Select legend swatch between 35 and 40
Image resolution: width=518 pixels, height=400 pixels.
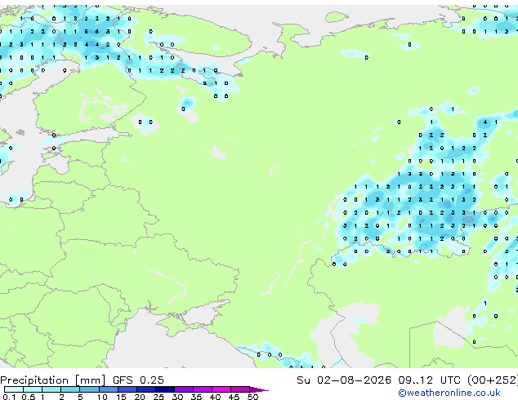(x=203, y=389)
